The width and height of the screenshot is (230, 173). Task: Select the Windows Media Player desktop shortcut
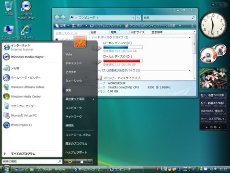point(26,10)
